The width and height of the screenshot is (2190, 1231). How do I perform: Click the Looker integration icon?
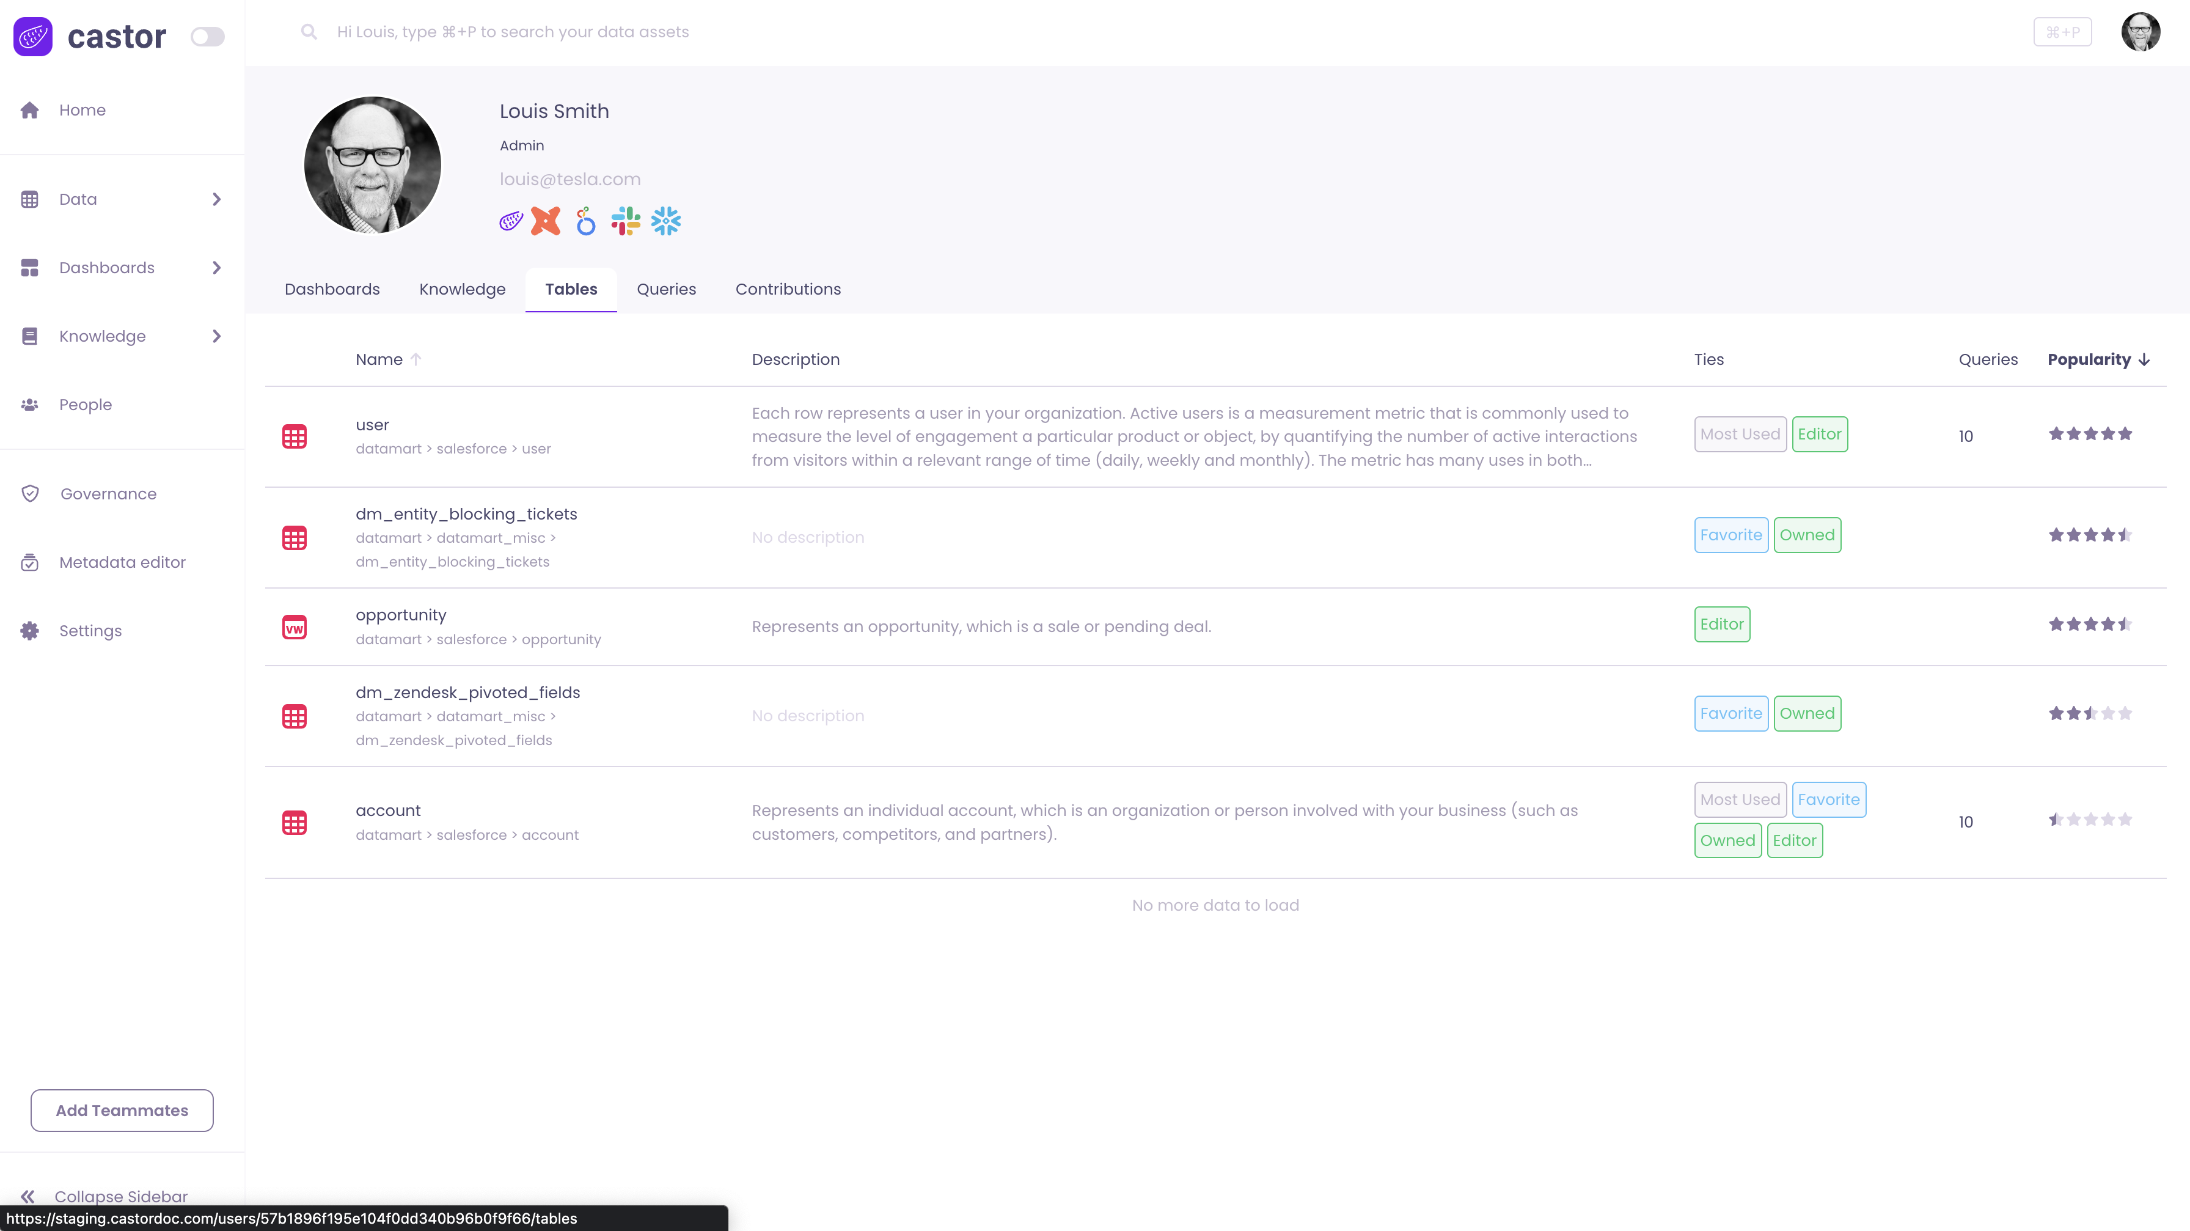tap(586, 221)
